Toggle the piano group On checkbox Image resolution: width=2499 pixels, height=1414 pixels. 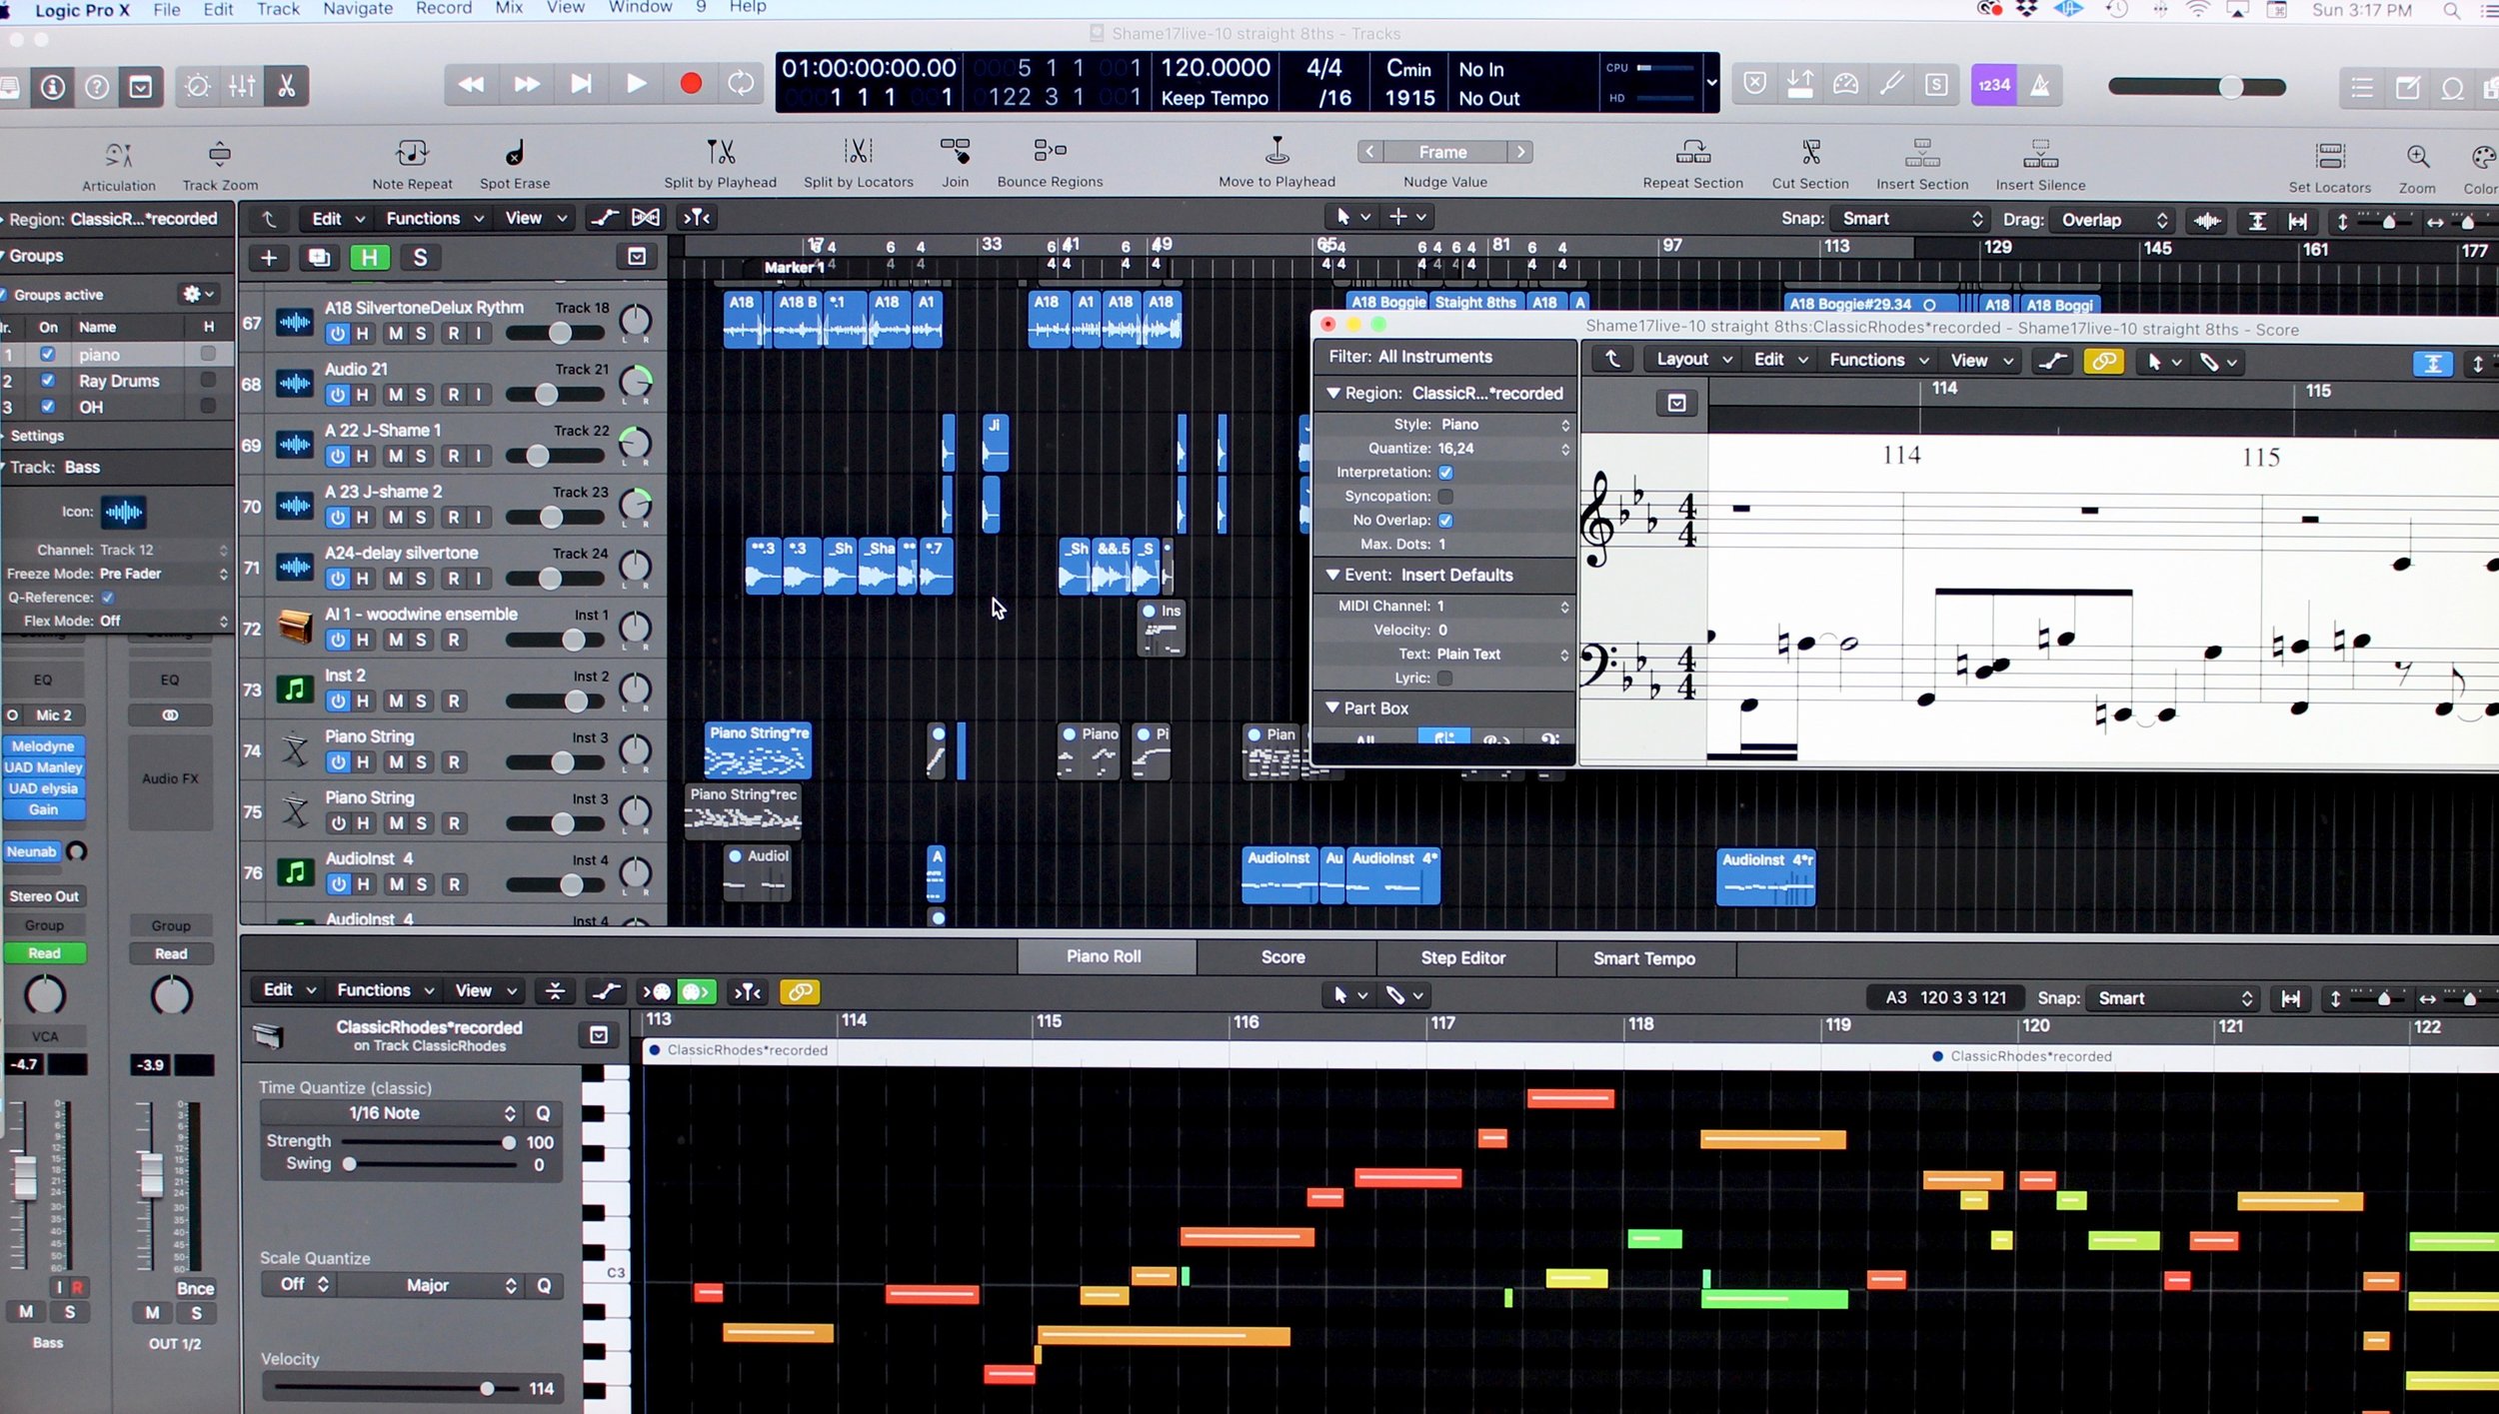(47, 354)
